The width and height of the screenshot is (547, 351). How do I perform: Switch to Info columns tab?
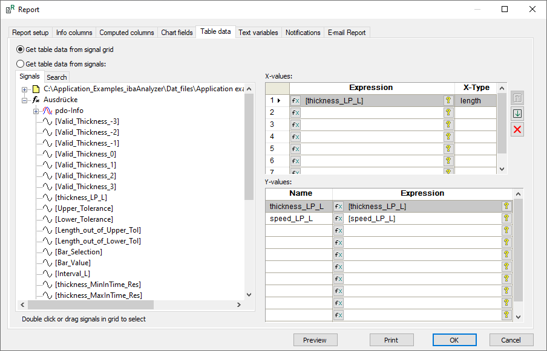coord(74,33)
